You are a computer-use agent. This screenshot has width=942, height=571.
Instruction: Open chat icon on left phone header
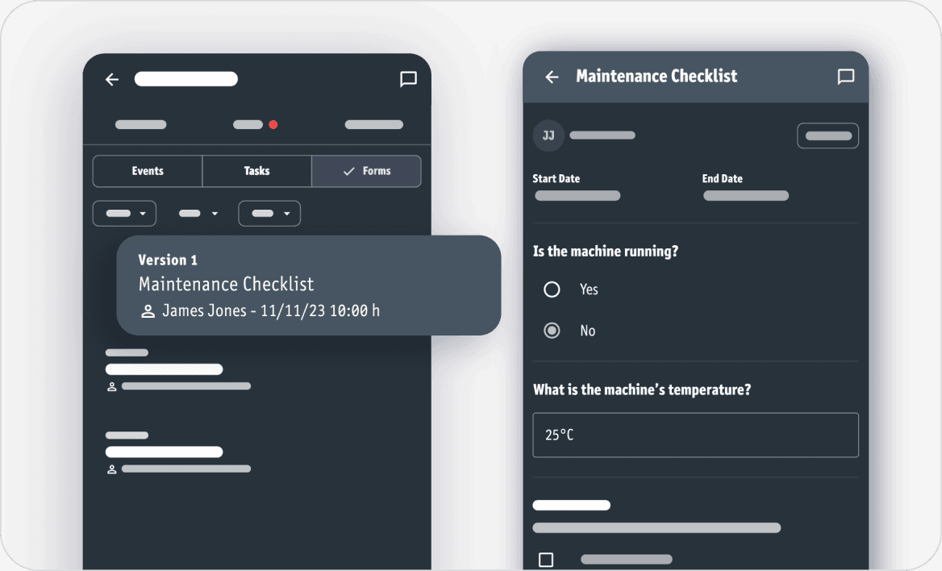408,79
